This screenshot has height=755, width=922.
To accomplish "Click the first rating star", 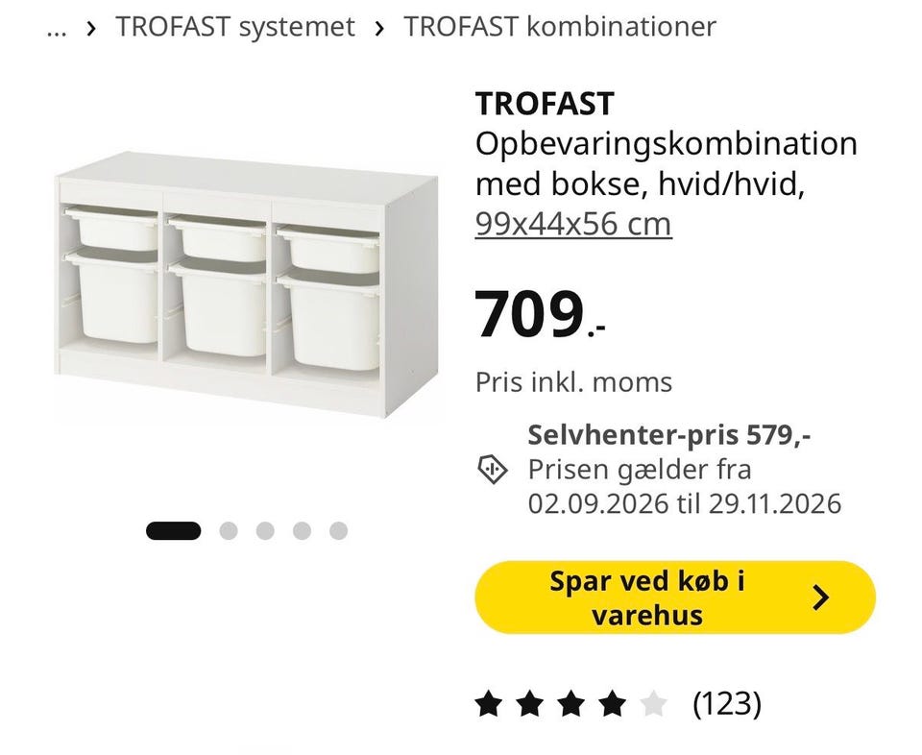I will coord(489,703).
